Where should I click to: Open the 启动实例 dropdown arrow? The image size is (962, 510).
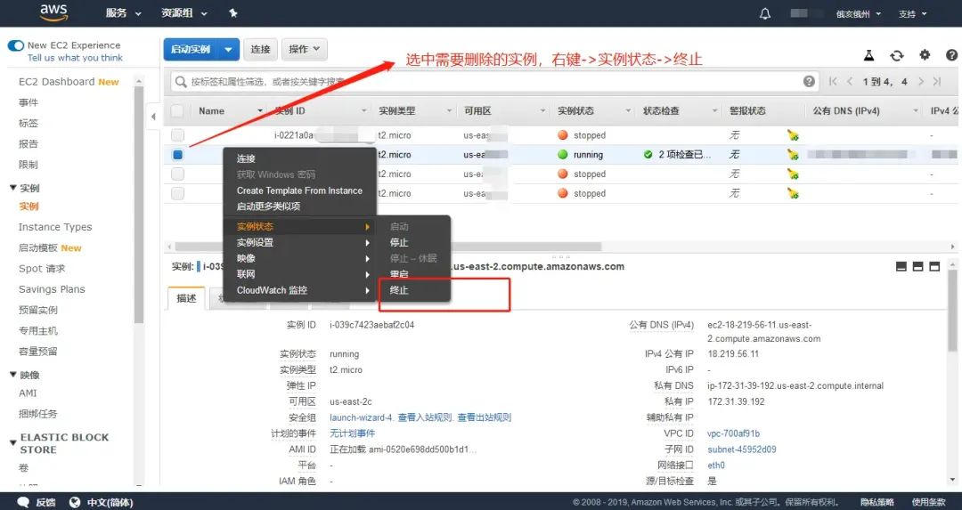pos(228,49)
